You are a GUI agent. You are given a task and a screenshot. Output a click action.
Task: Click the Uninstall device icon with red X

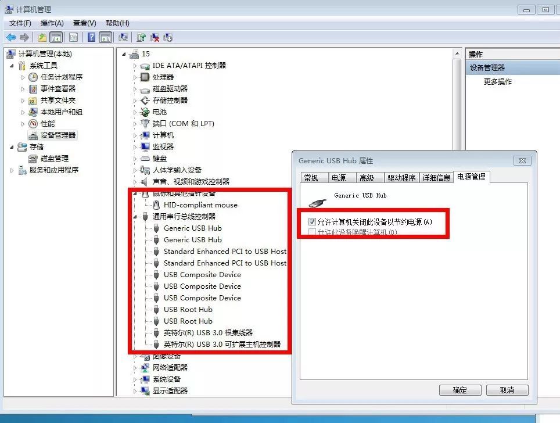tap(155, 37)
